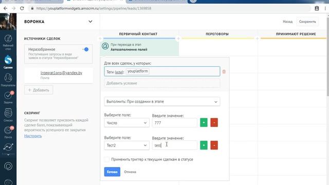The height and width of the screenshot is (185, 329).
Task: Select the Принимают решение stage header
Action: [296, 34]
